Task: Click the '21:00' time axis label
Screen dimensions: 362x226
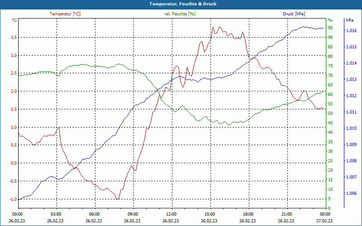Action: [x=287, y=214]
